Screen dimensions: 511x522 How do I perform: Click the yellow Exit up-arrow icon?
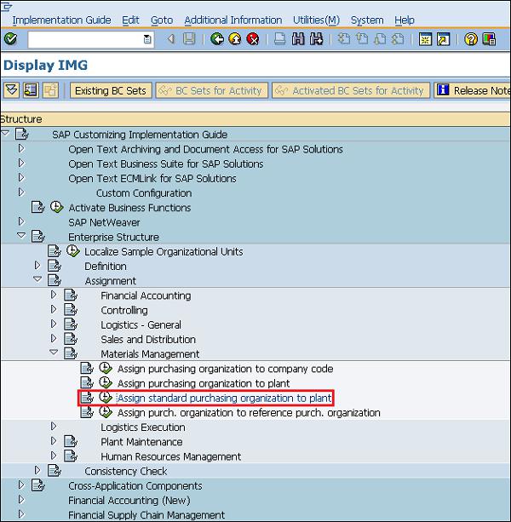235,39
